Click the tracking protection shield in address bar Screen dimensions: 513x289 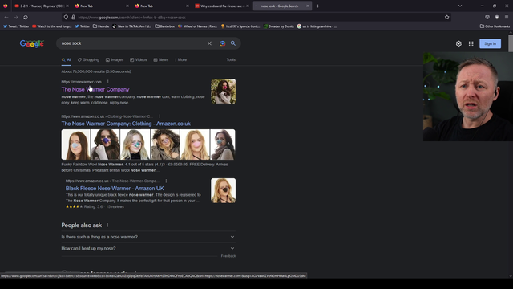tap(66, 18)
